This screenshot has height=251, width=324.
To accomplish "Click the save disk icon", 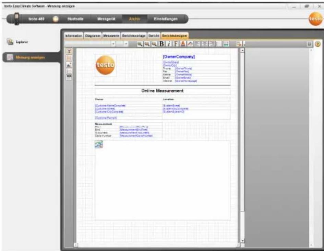I will click(x=309, y=44).
